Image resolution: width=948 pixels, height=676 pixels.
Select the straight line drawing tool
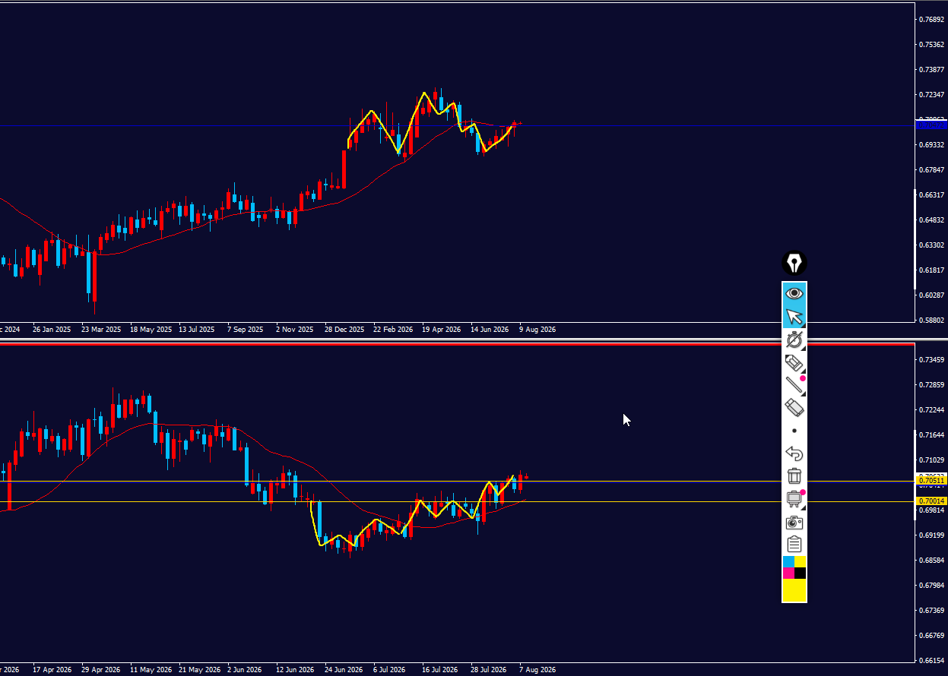click(794, 385)
